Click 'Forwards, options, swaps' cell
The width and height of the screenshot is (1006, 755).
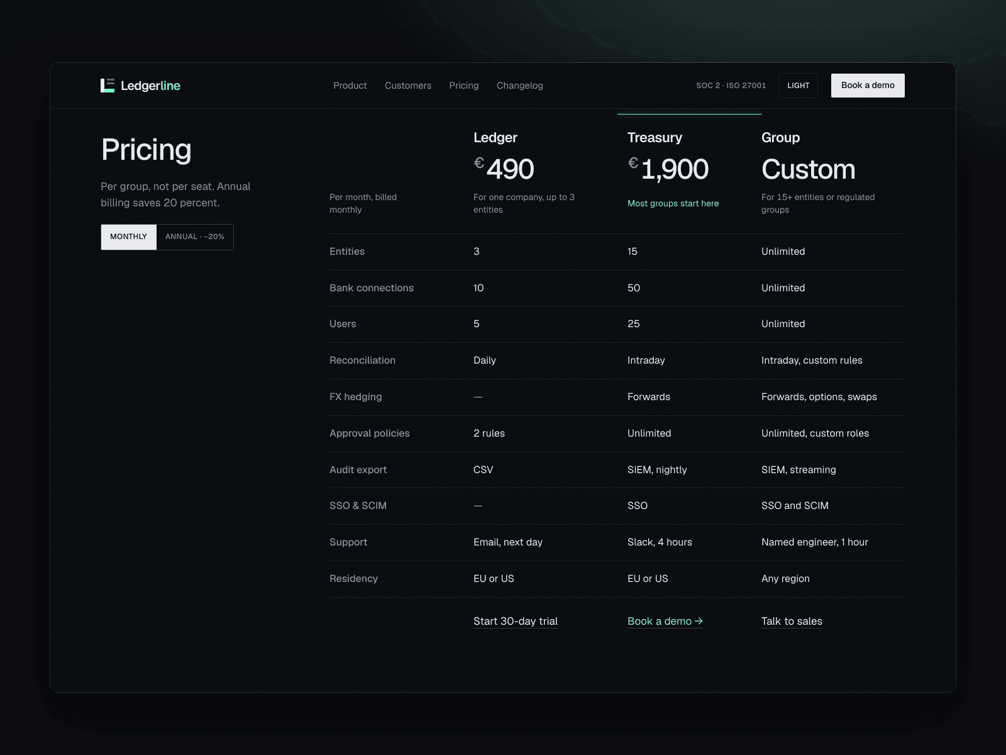(819, 397)
